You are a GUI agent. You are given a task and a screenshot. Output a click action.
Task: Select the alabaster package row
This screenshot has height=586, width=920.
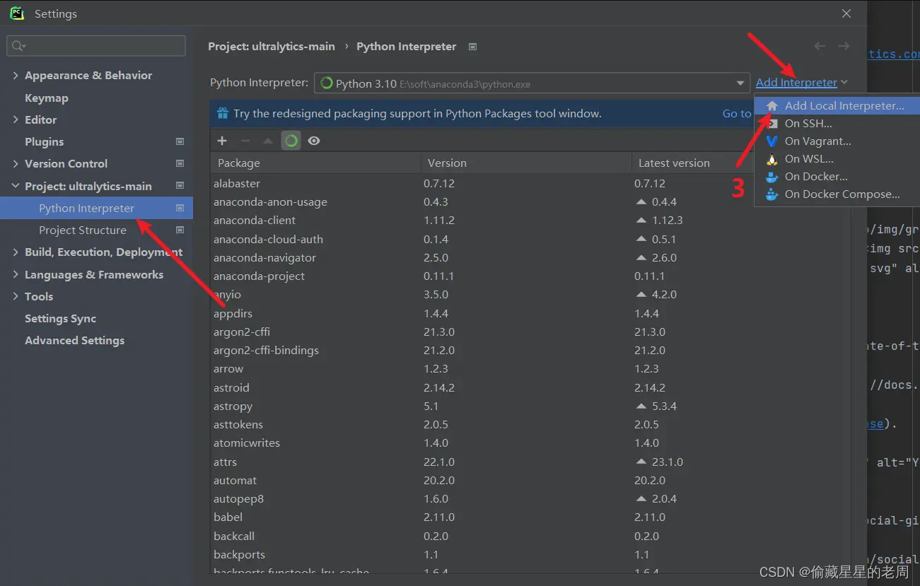530,183
